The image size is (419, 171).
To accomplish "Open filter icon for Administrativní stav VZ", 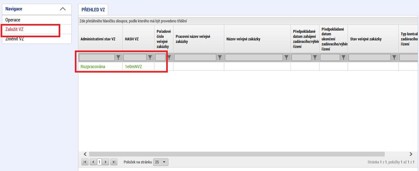I will tap(118, 57).
